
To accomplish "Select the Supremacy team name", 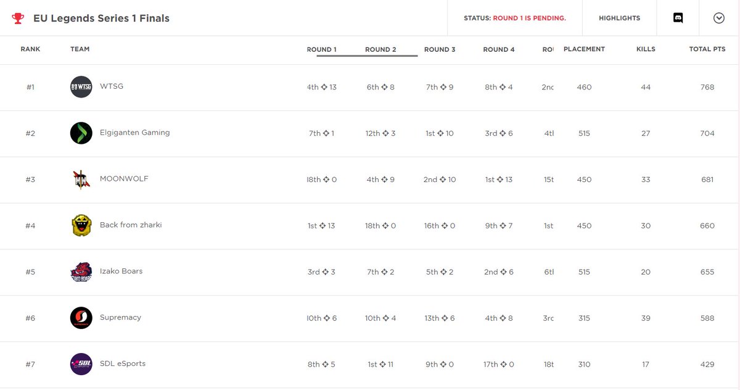I will [x=120, y=317].
